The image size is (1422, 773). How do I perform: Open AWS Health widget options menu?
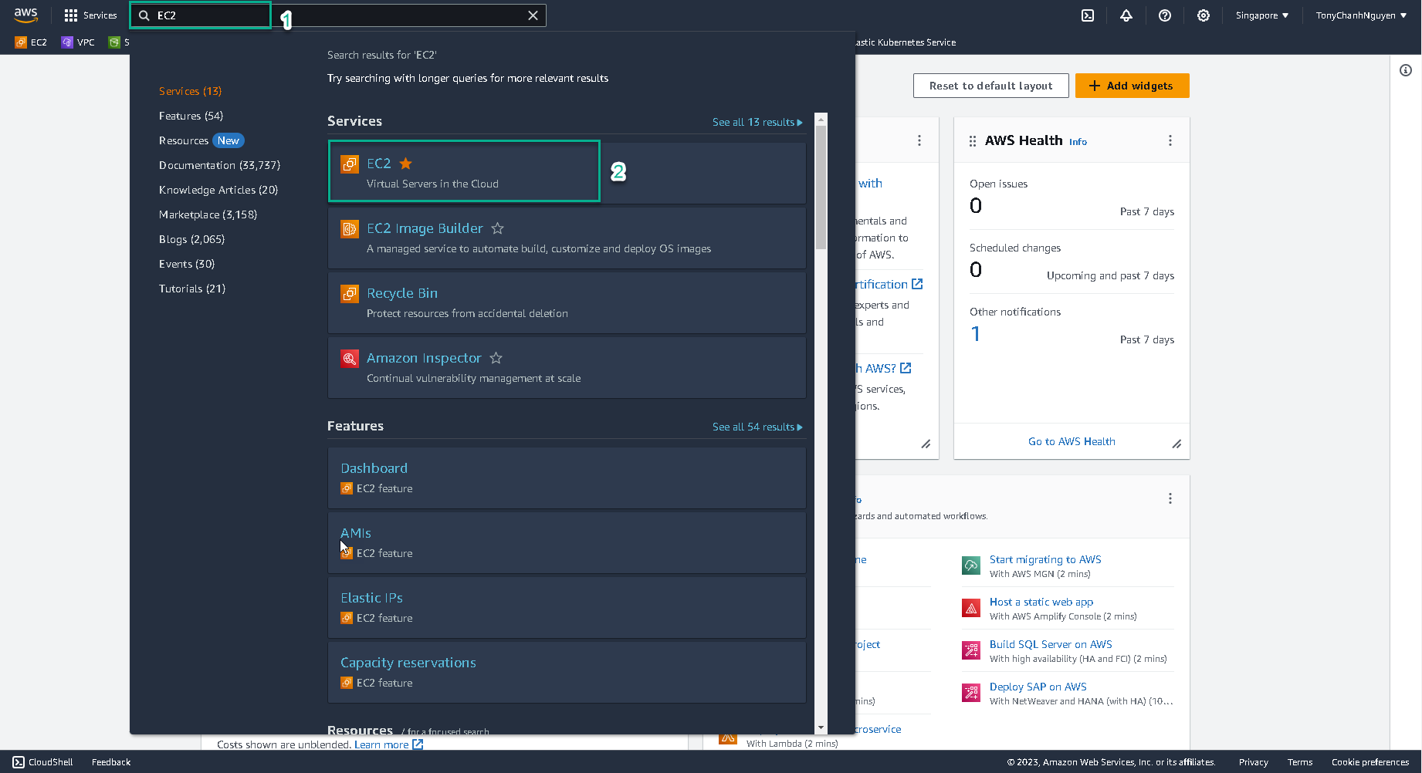tap(1170, 140)
